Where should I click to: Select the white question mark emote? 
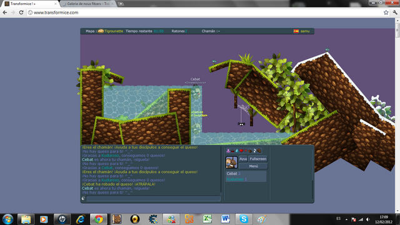click(x=254, y=151)
